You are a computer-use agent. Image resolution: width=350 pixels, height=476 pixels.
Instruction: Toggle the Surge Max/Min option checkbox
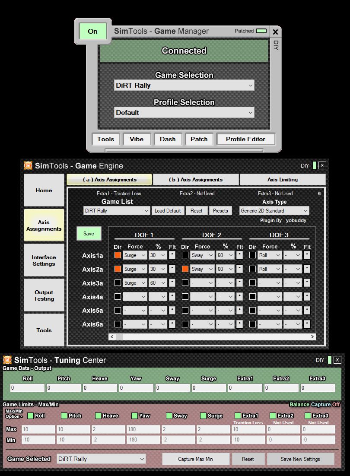coord(204,416)
